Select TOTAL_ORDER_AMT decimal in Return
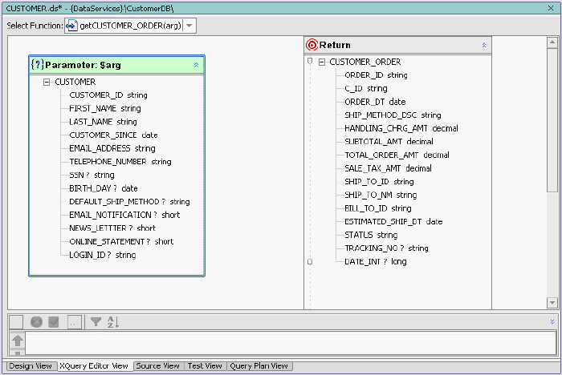The width and height of the screenshot is (562, 375). (397, 155)
